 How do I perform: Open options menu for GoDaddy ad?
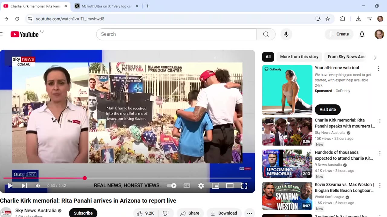click(x=379, y=69)
